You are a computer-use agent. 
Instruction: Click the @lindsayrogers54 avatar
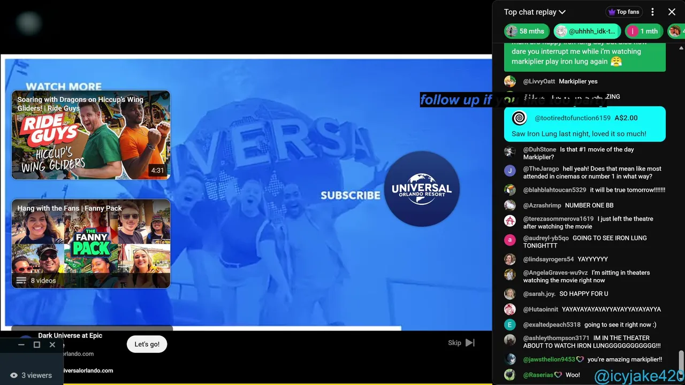[510, 259]
